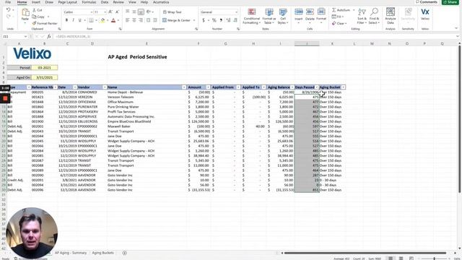The image size is (462, 260).
Task: Click the Delete cells icon
Action: 310,12
